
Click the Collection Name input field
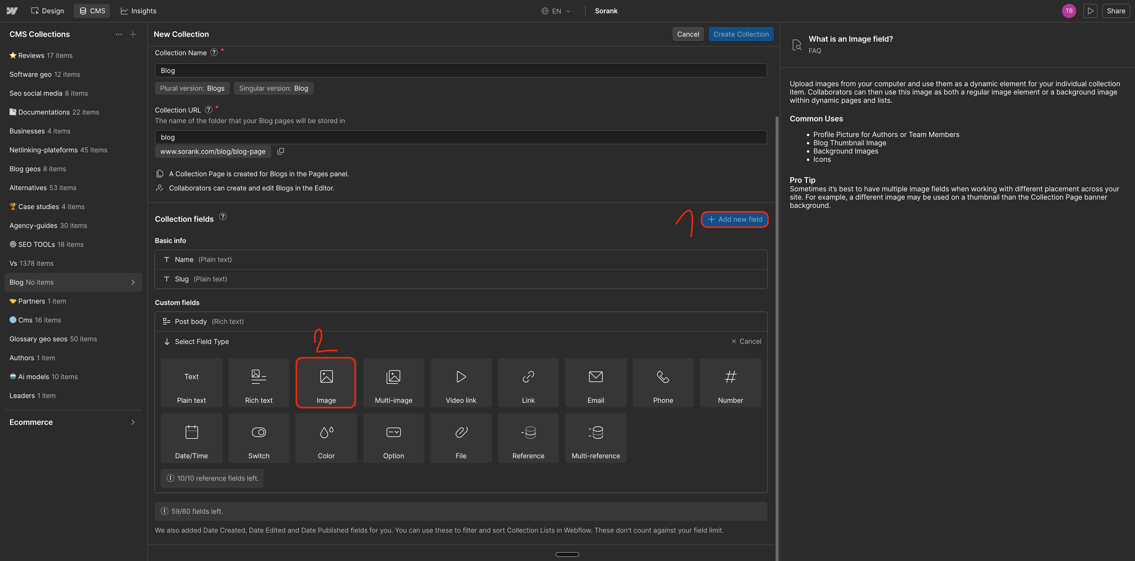461,70
